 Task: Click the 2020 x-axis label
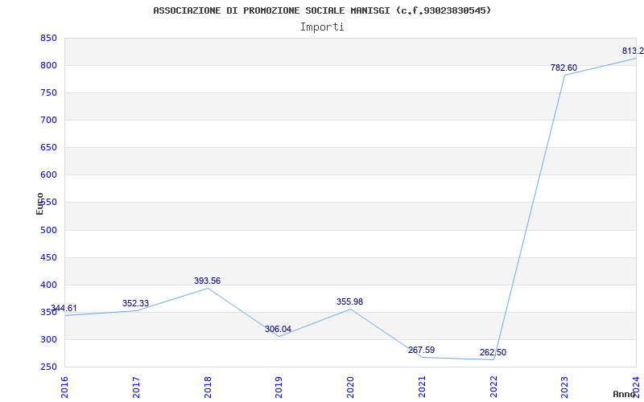click(x=350, y=388)
